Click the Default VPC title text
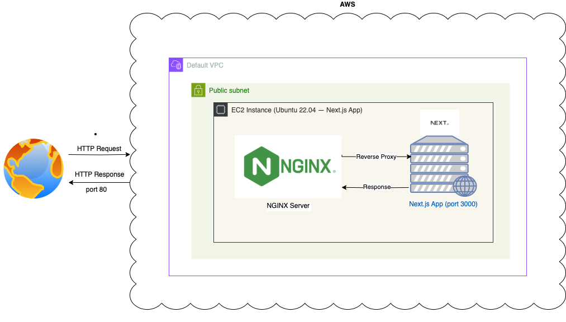566x322 pixels. pos(205,65)
